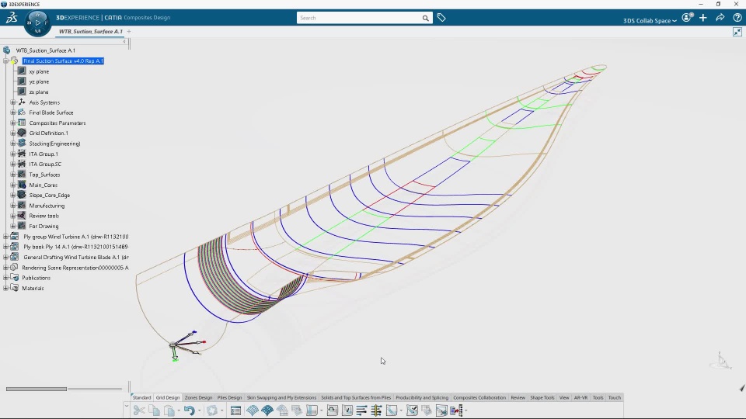The image size is (746, 419).
Task: Open the Composites Collaboration tab
Action: (x=479, y=397)
